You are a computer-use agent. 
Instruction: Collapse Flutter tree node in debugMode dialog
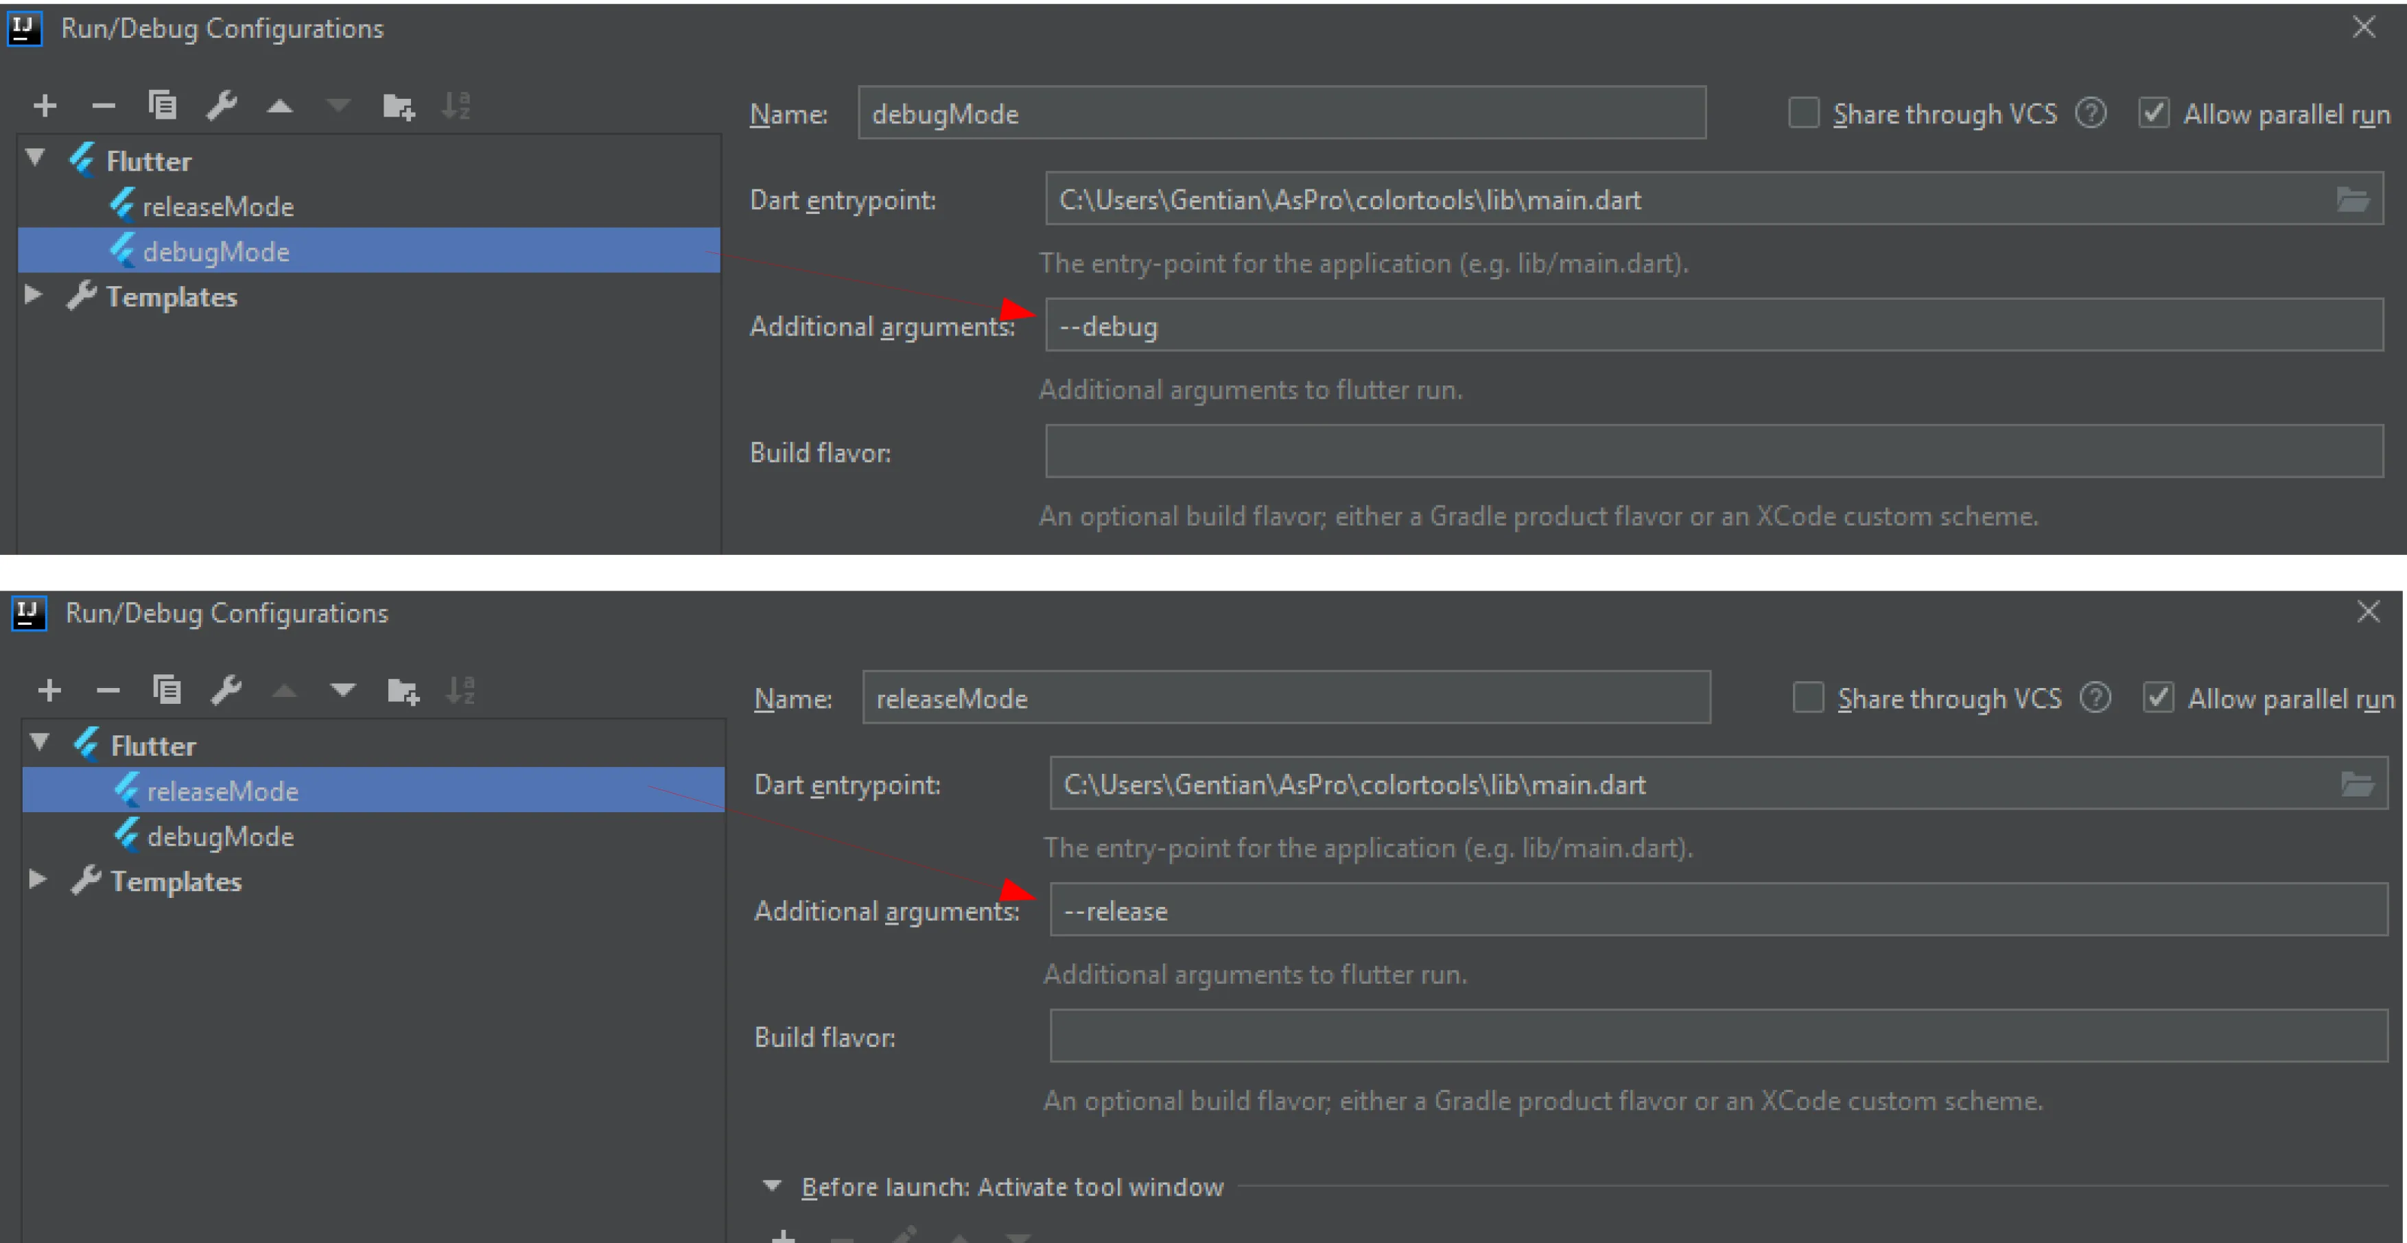[36, 158]
